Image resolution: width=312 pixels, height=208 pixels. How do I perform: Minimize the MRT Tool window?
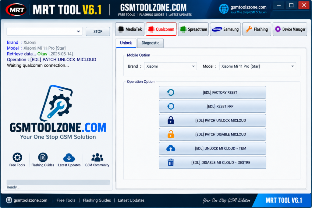point(278,5)
